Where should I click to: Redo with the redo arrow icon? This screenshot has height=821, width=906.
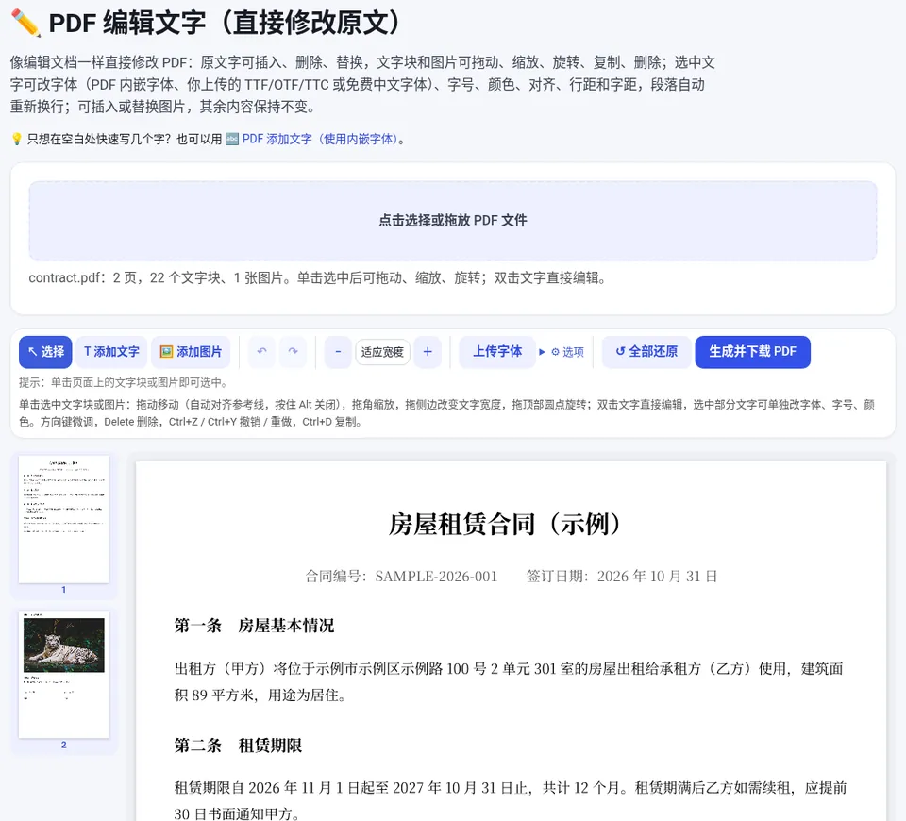tap(293, 352)
